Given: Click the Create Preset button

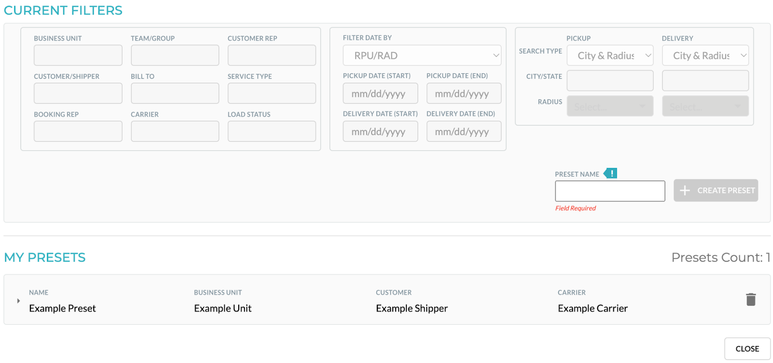Looking at the screenshot, I should click(716, 191).
